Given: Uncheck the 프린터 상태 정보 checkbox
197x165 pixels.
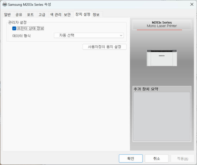Looking at the screenshot, I should (14, 28).
